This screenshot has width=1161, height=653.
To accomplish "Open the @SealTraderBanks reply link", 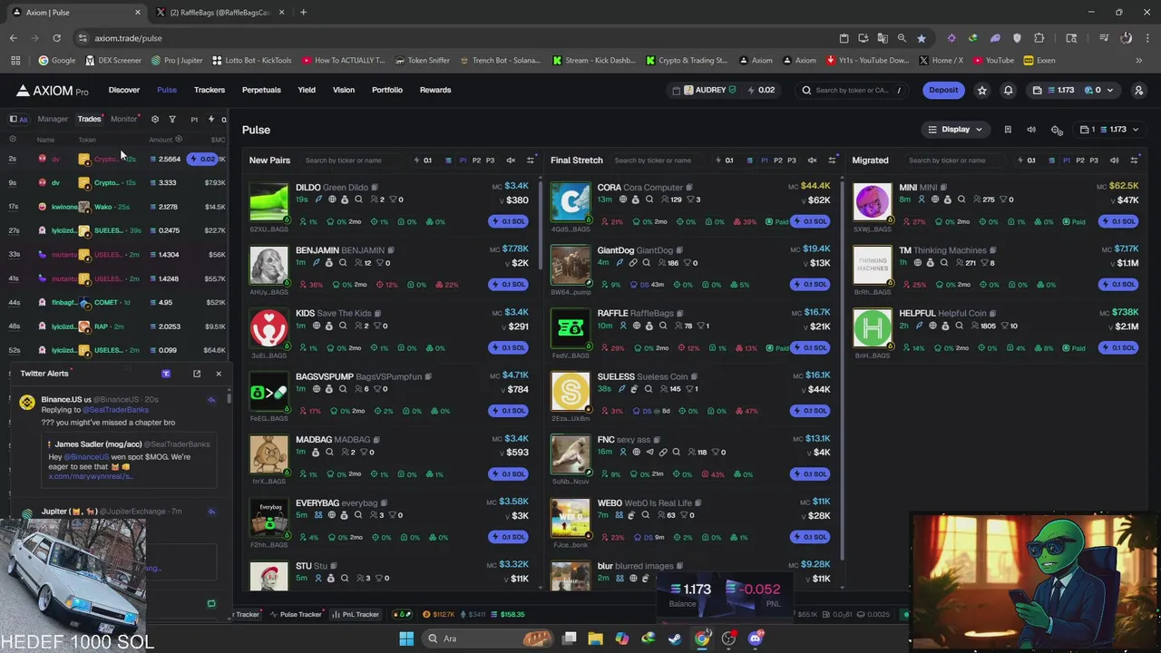I will tap(116, 410).
